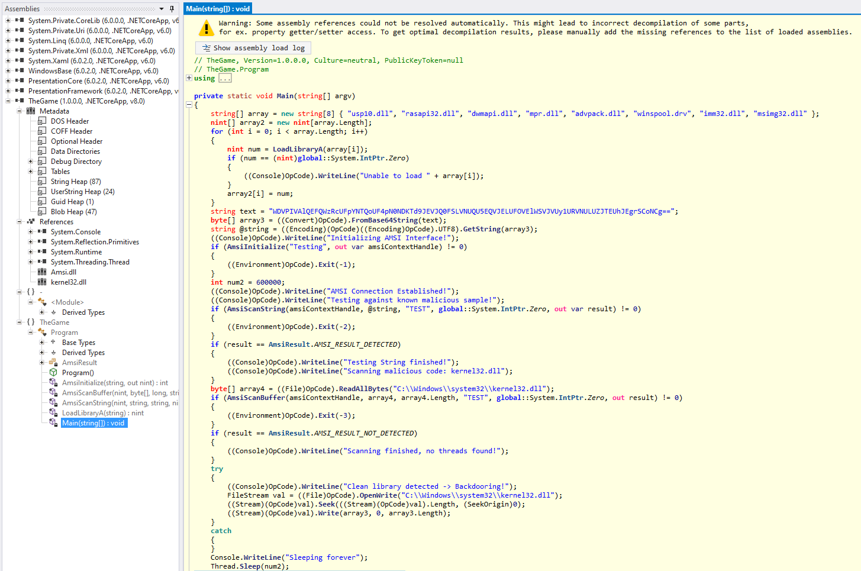Click the warning triangle icon
The height and width of the screenshot is (571, 861).
(x=206, y=28)
